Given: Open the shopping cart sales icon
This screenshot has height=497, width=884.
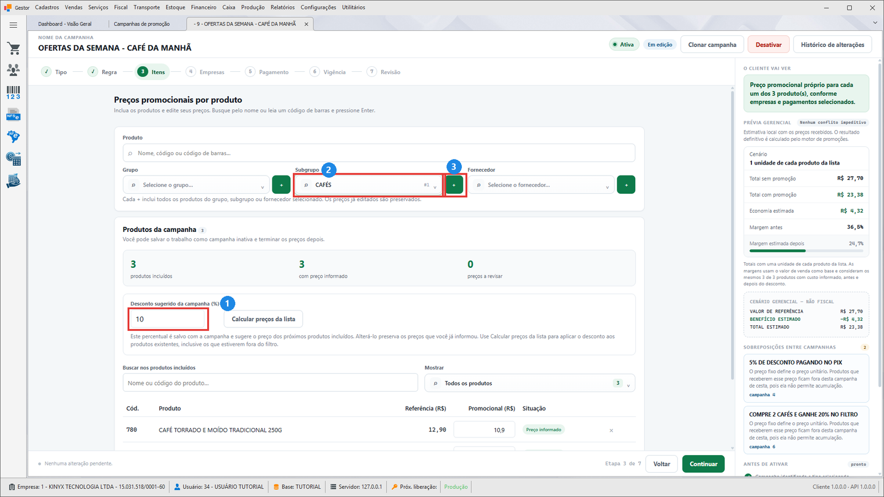Looking at the screenshot, I should coord(13,49).
